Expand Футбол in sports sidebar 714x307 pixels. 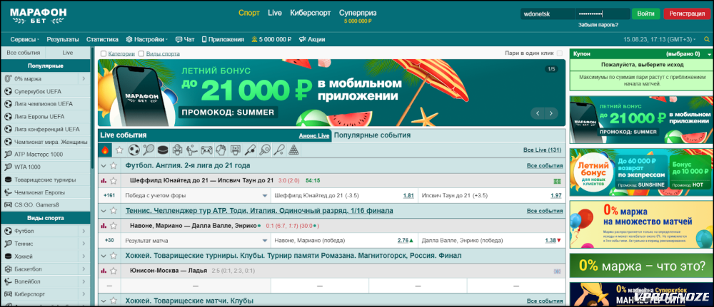pos(84,231)
